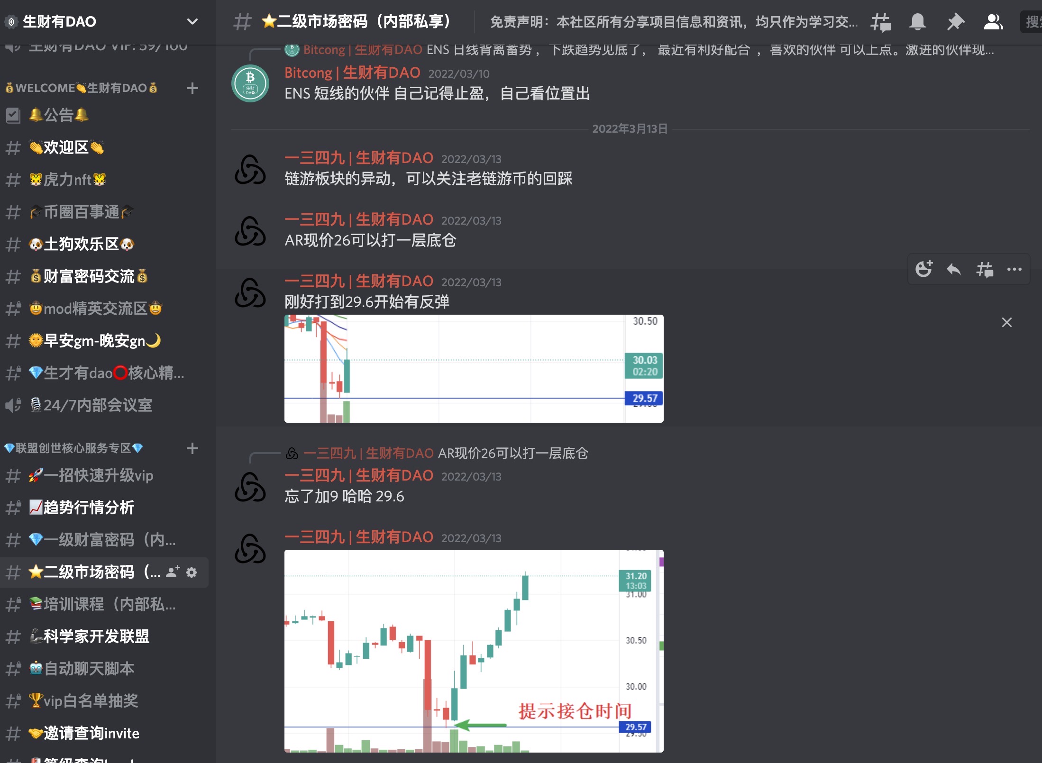Add a reaction to the hovered message
This screenshot has width=1042, height=763.
[x=923, y=269]
